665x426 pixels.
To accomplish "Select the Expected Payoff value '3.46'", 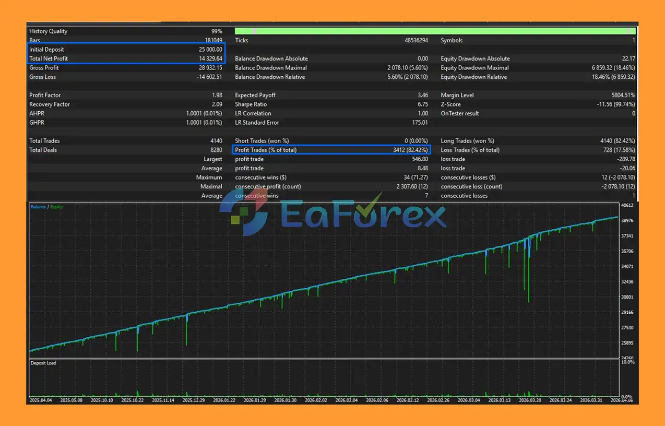I will click(x=423, y=95).
